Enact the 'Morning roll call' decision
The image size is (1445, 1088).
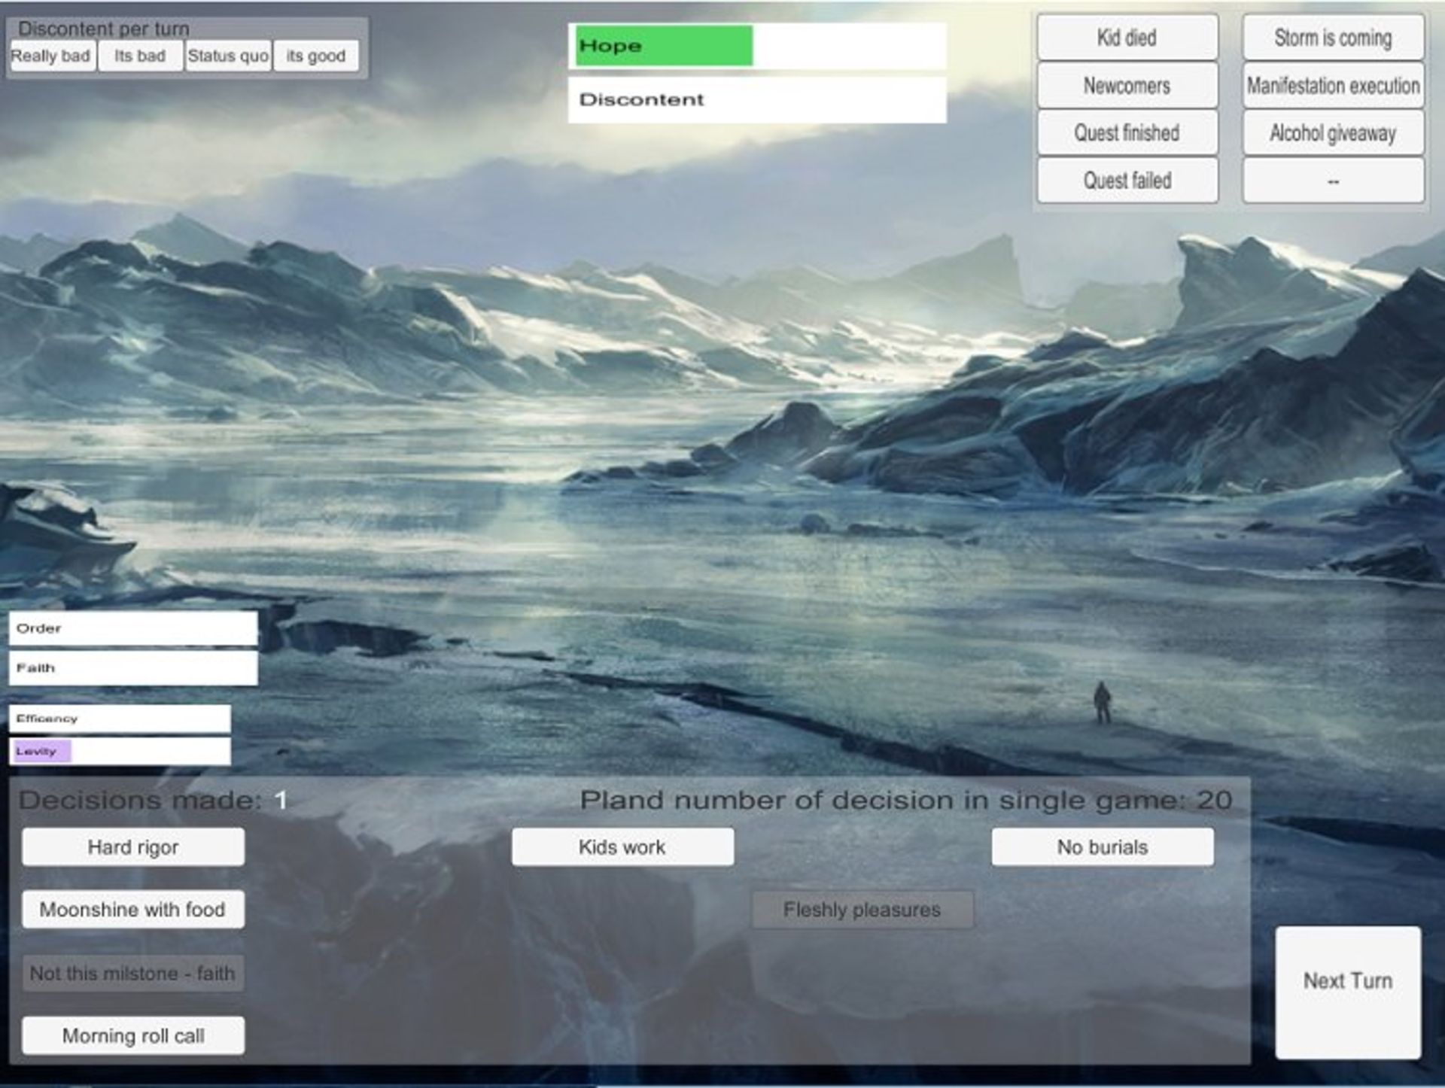133,1036
